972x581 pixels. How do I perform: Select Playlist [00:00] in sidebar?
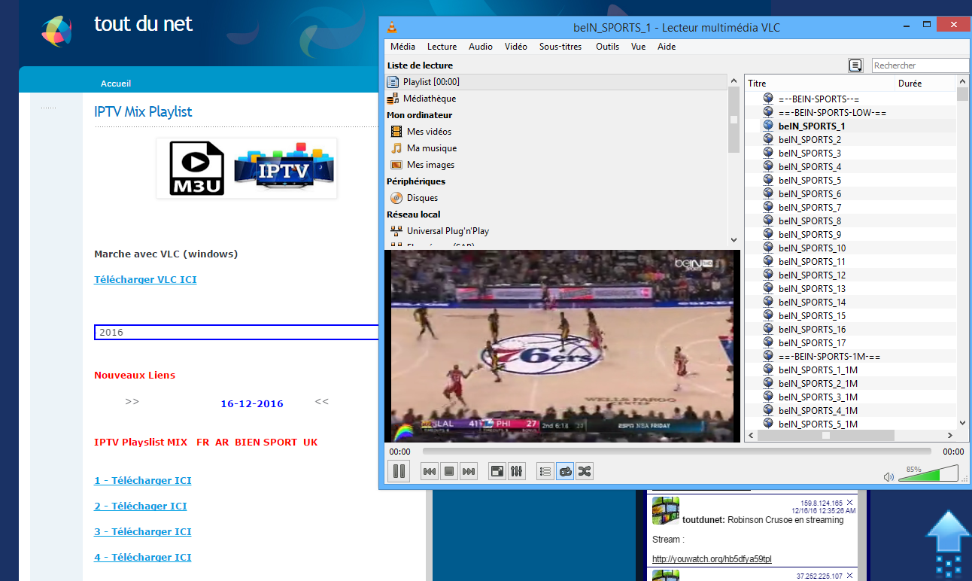(555, 82)
